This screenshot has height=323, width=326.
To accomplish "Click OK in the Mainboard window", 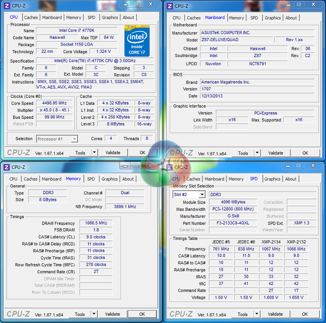I will click(305, 153).
